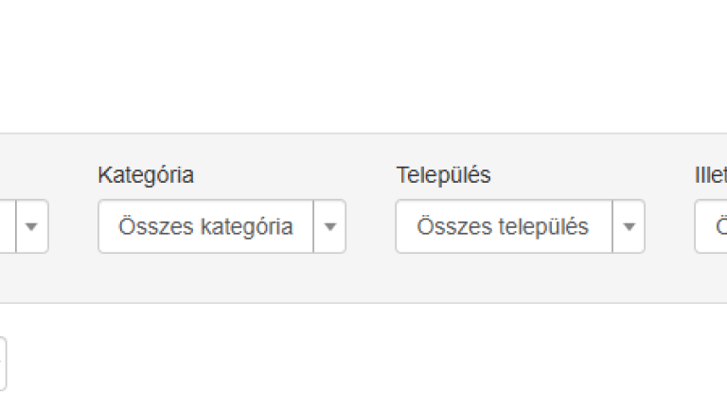Open the Összes település dropdown
The width and height of the screenshot is (727, 409).
point(521,226)
